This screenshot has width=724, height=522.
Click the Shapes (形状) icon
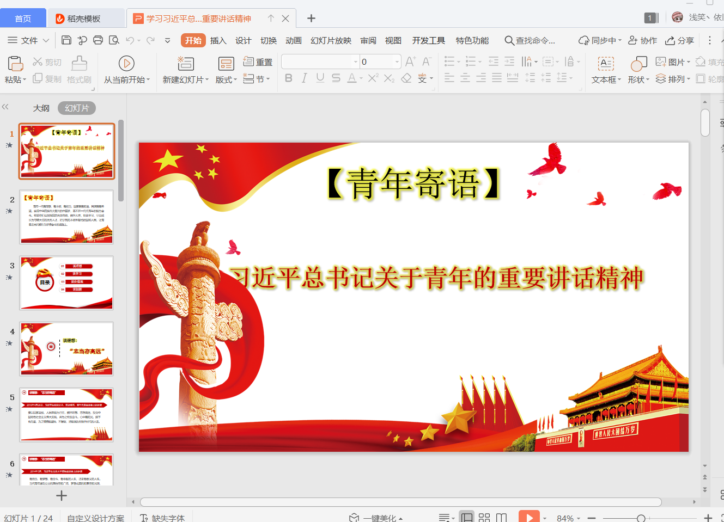638,64
